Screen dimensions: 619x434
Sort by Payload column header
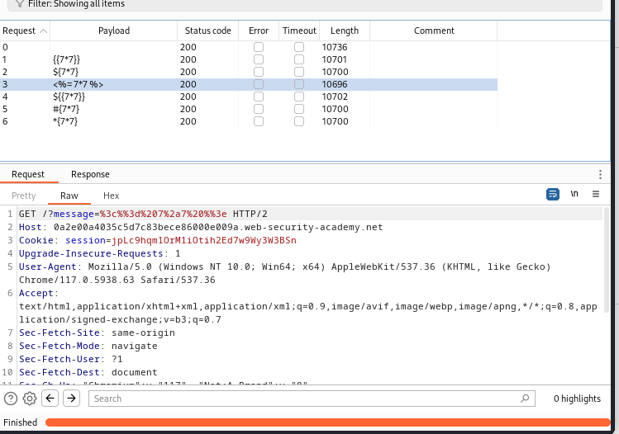(114, 31)
